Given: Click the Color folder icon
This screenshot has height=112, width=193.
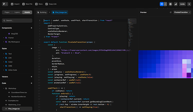Looking at the screenshot, I should (6, 62).
